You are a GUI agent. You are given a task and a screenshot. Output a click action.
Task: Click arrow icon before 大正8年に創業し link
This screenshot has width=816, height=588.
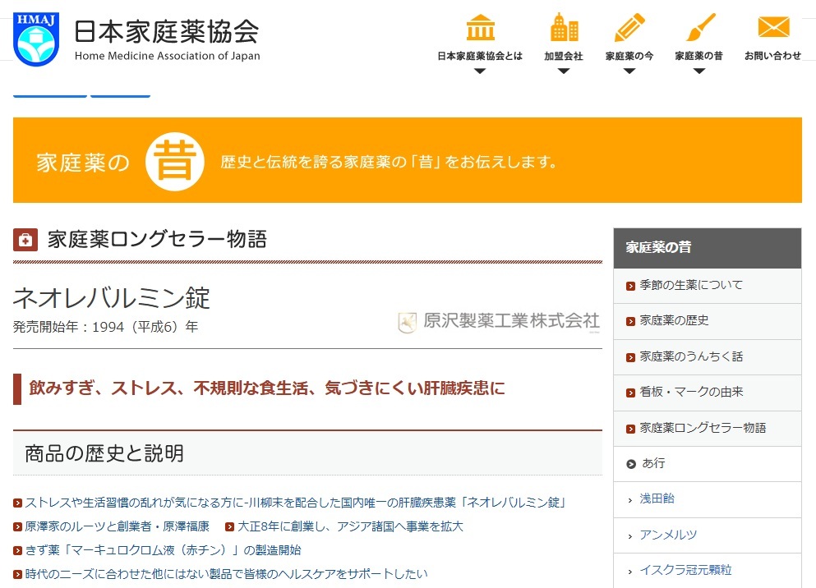pyautogui.click(x=229, y=527)
